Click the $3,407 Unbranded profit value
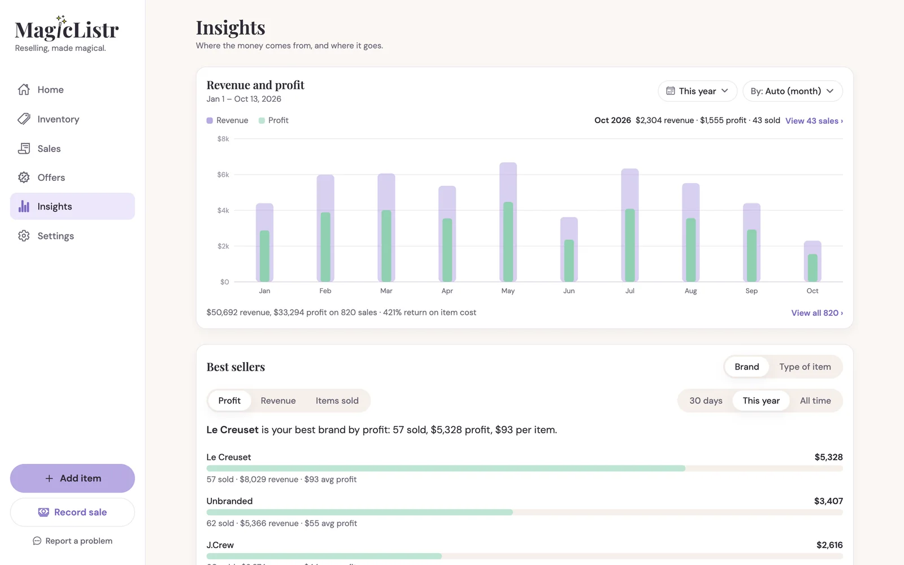The image size is (904, 565). coord(828,501)
